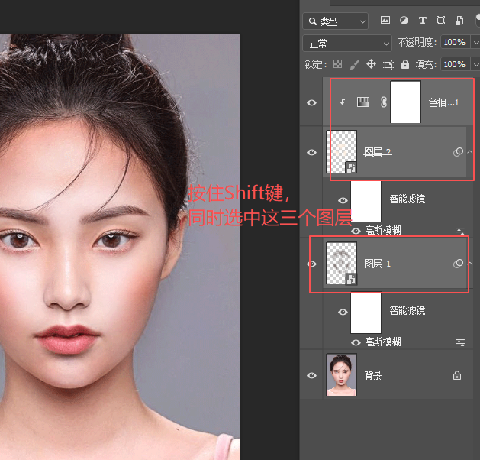Click the pixel layer filter icon
Screen dimensions: 480x460
point(385,20)
